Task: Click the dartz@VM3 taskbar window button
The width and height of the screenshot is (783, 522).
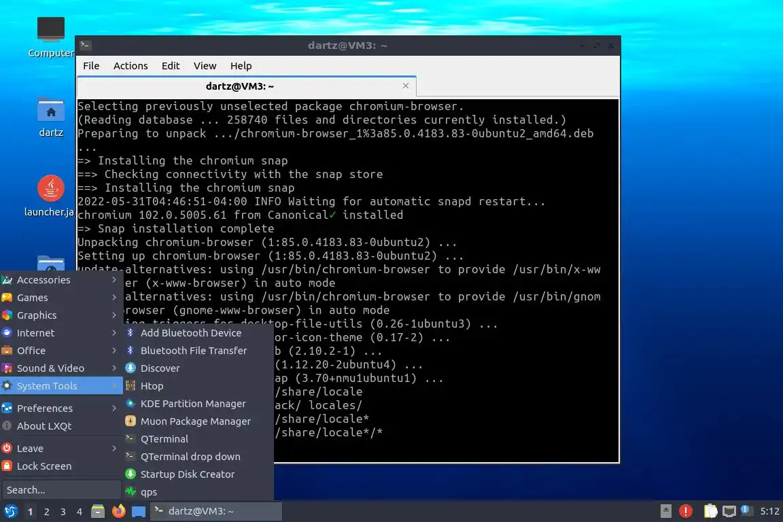Action: [215, 511]
